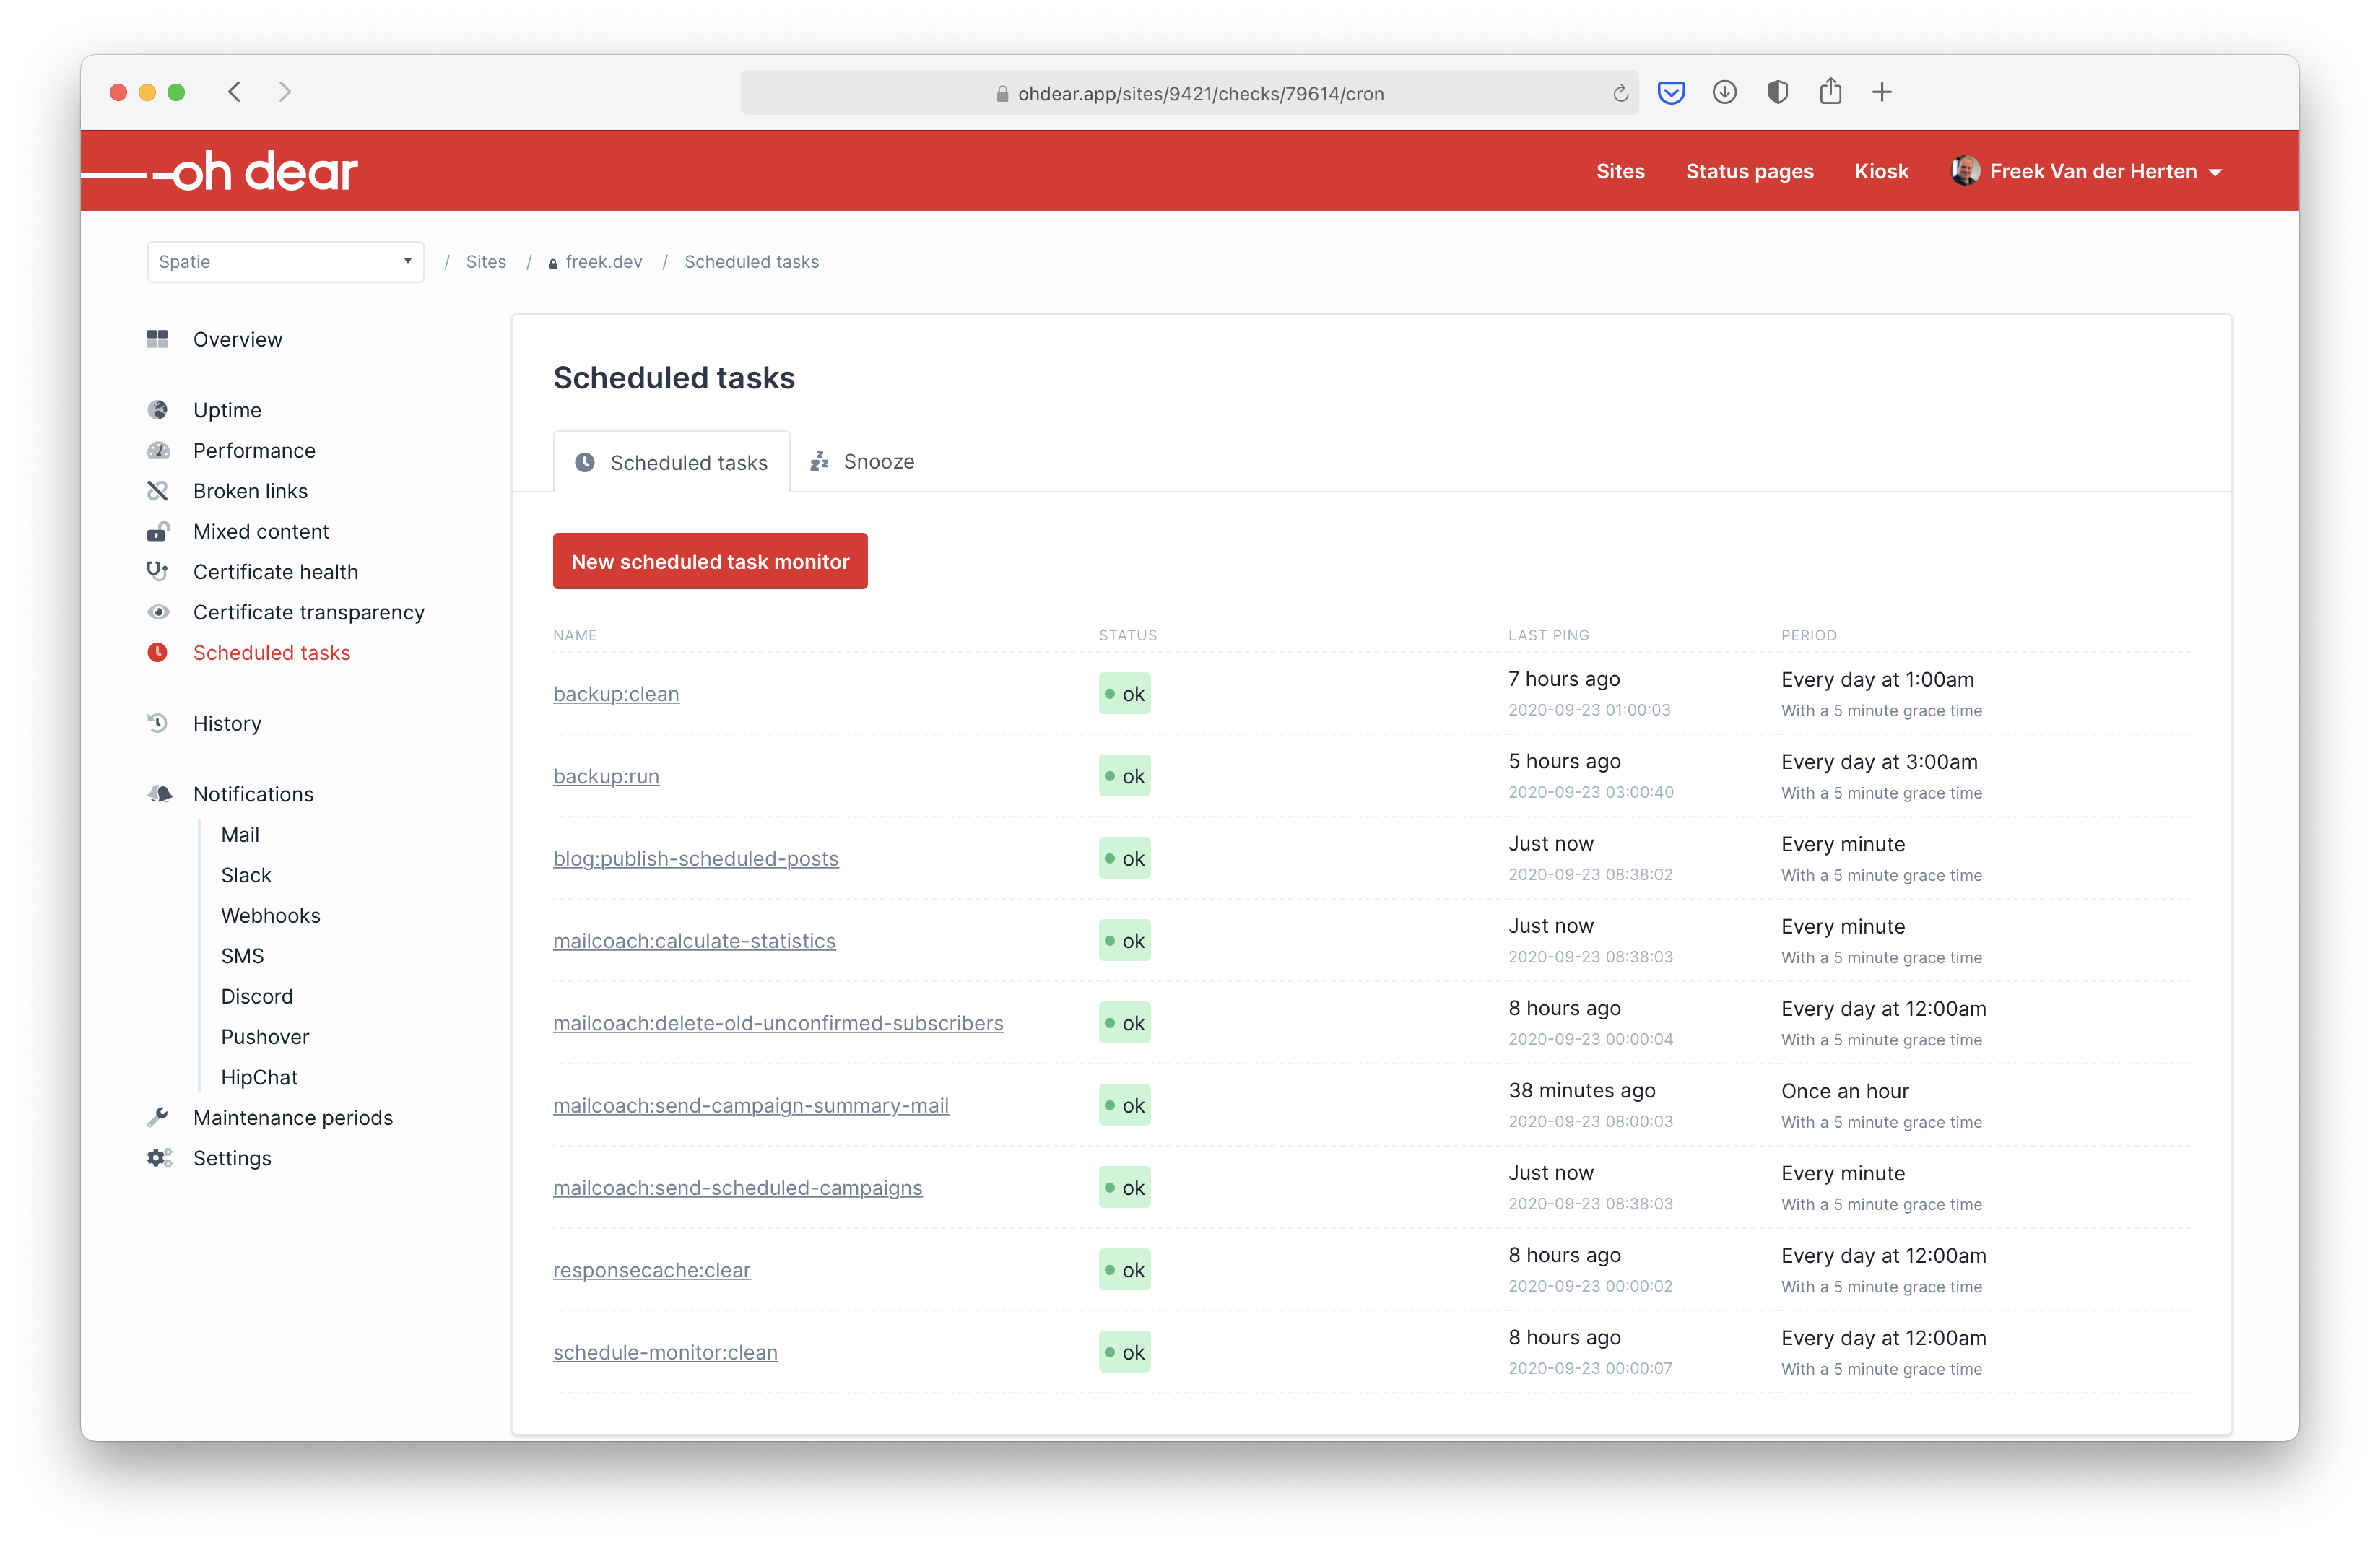This screenshot has height=1548, width=2380.
Task: Select Webhooks under Notifications
Action: [270, 915]
